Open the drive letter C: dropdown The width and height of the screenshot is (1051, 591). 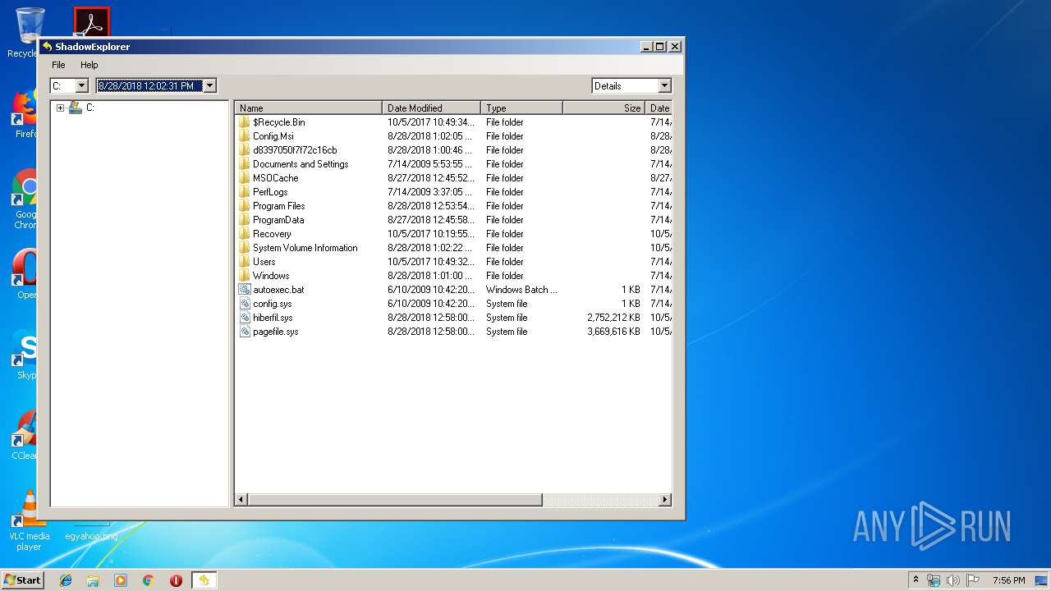click(81, 86)
